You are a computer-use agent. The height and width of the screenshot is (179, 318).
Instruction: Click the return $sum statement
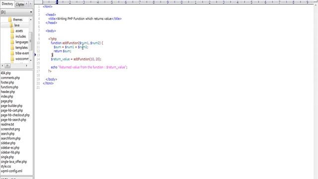[x=63, y=51]
